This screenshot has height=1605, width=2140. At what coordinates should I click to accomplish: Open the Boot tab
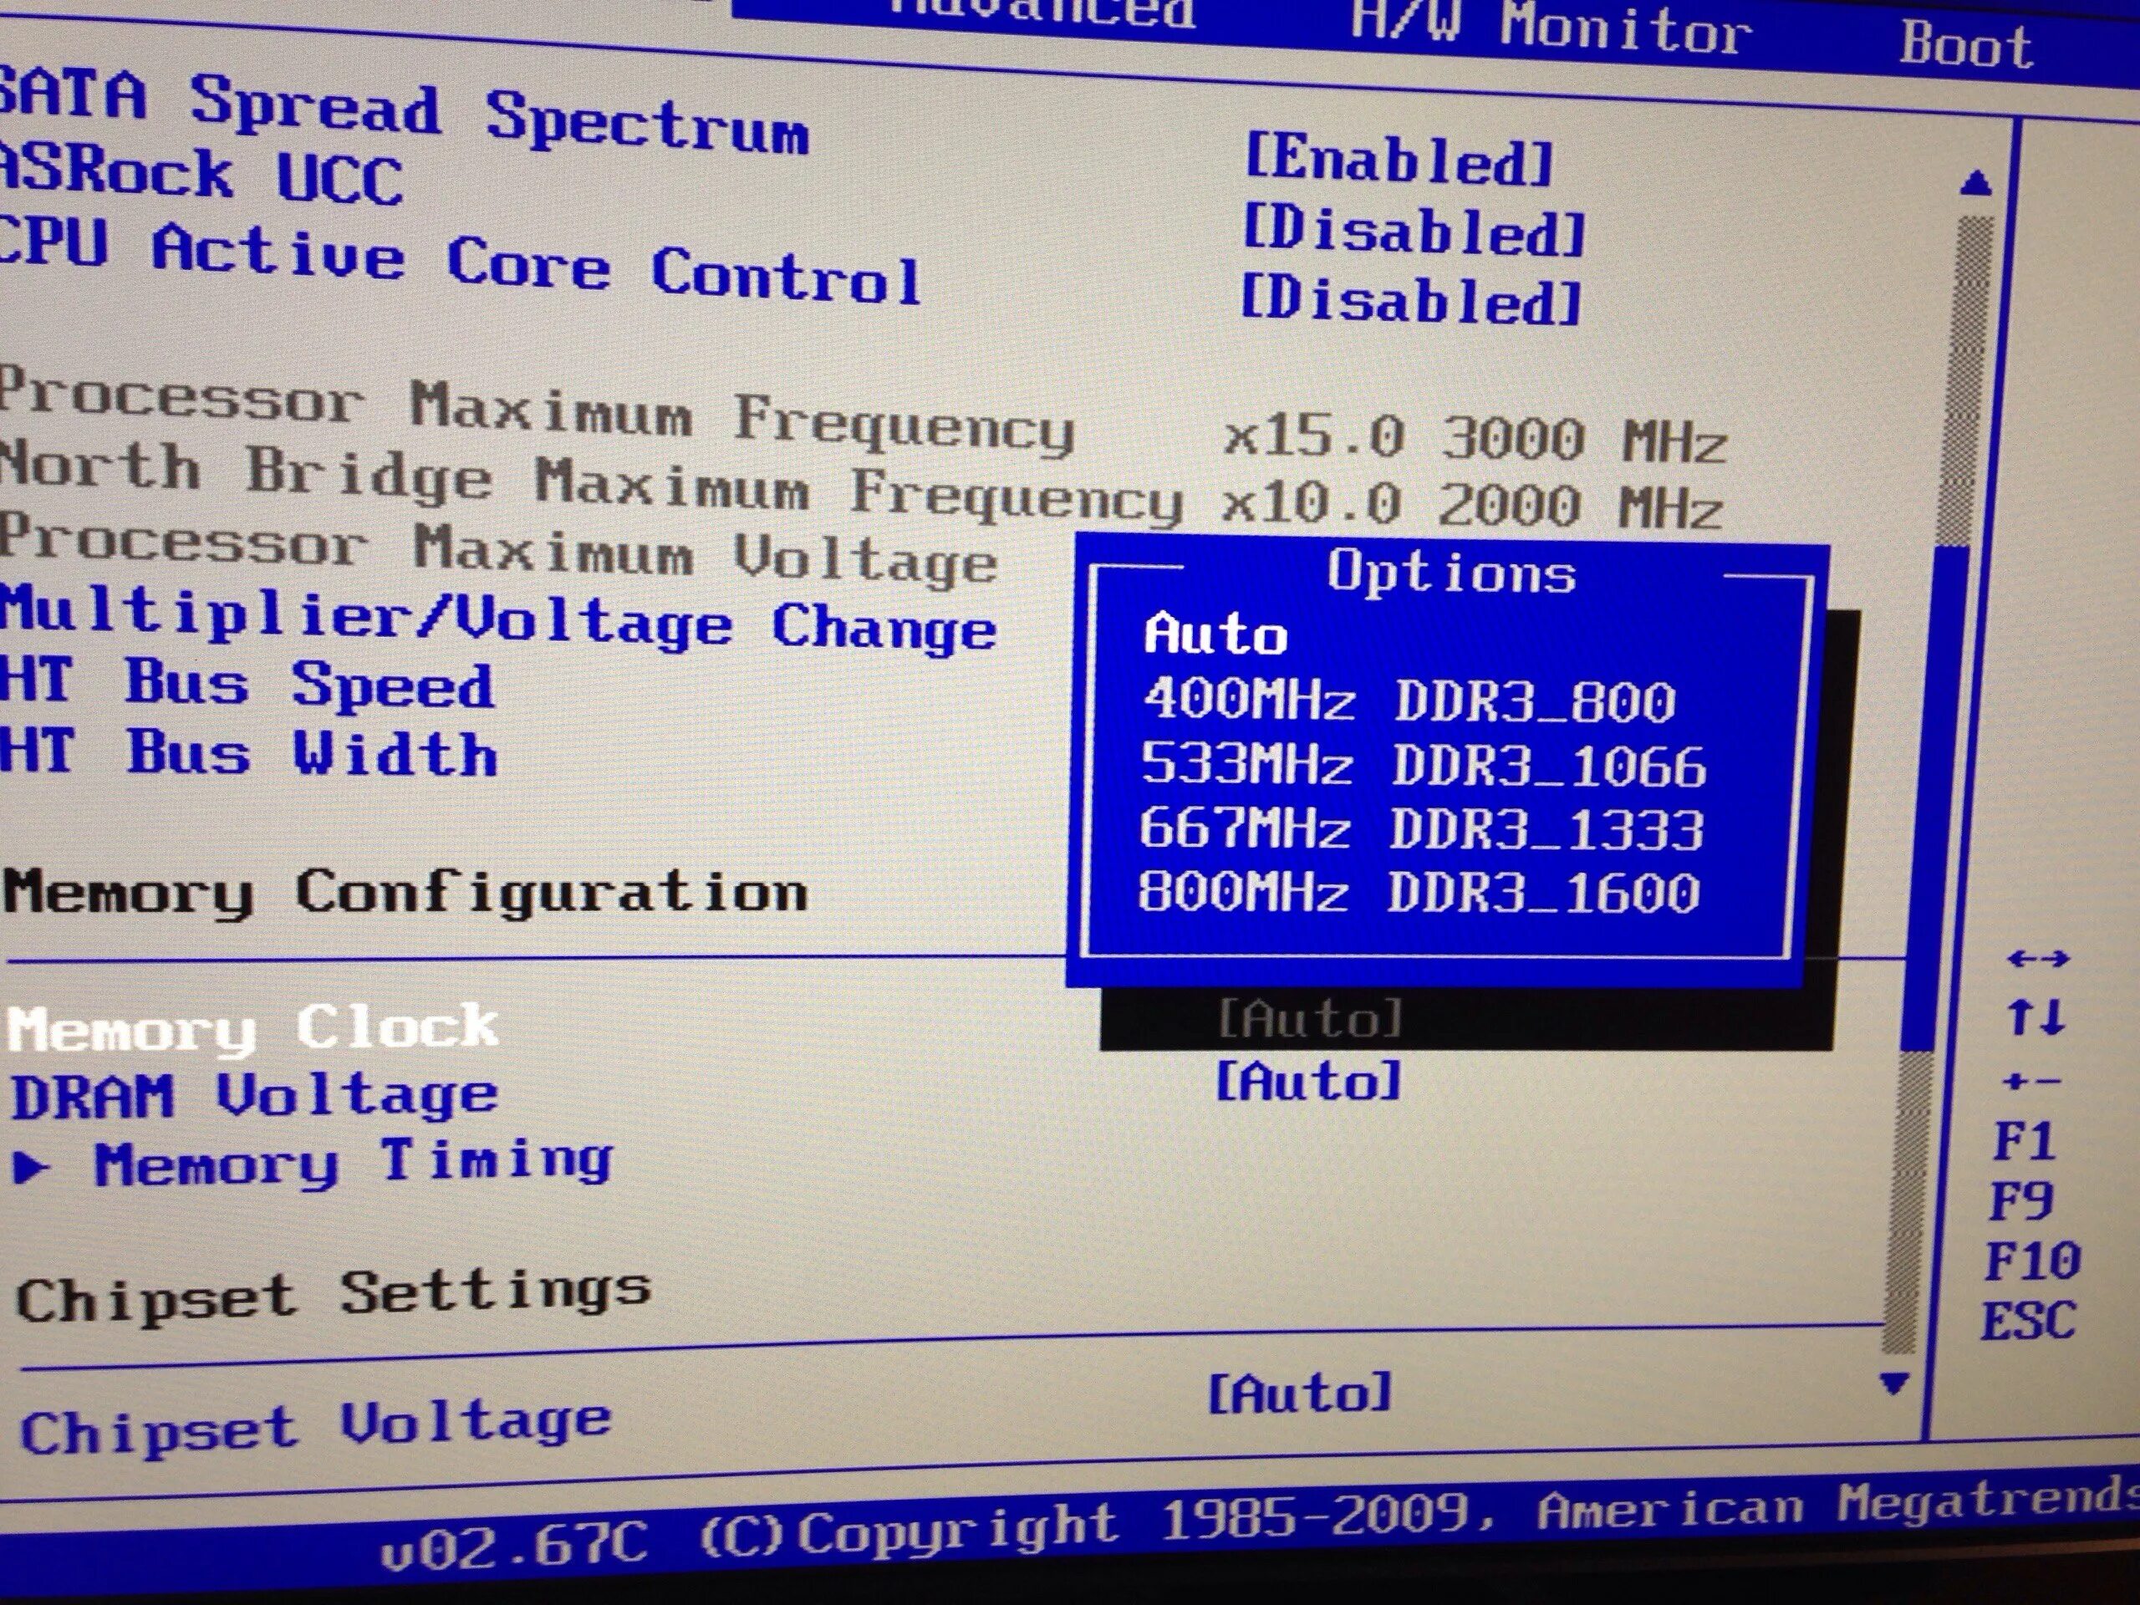(x=1966, y=44)
